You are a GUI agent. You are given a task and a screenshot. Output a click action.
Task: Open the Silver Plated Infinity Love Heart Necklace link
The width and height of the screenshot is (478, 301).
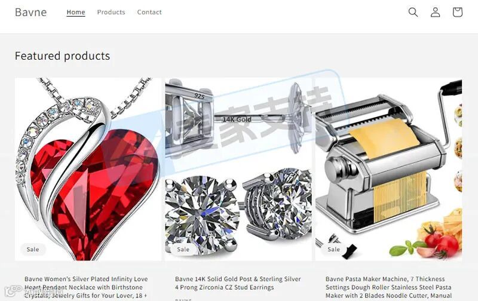(86, 287)
